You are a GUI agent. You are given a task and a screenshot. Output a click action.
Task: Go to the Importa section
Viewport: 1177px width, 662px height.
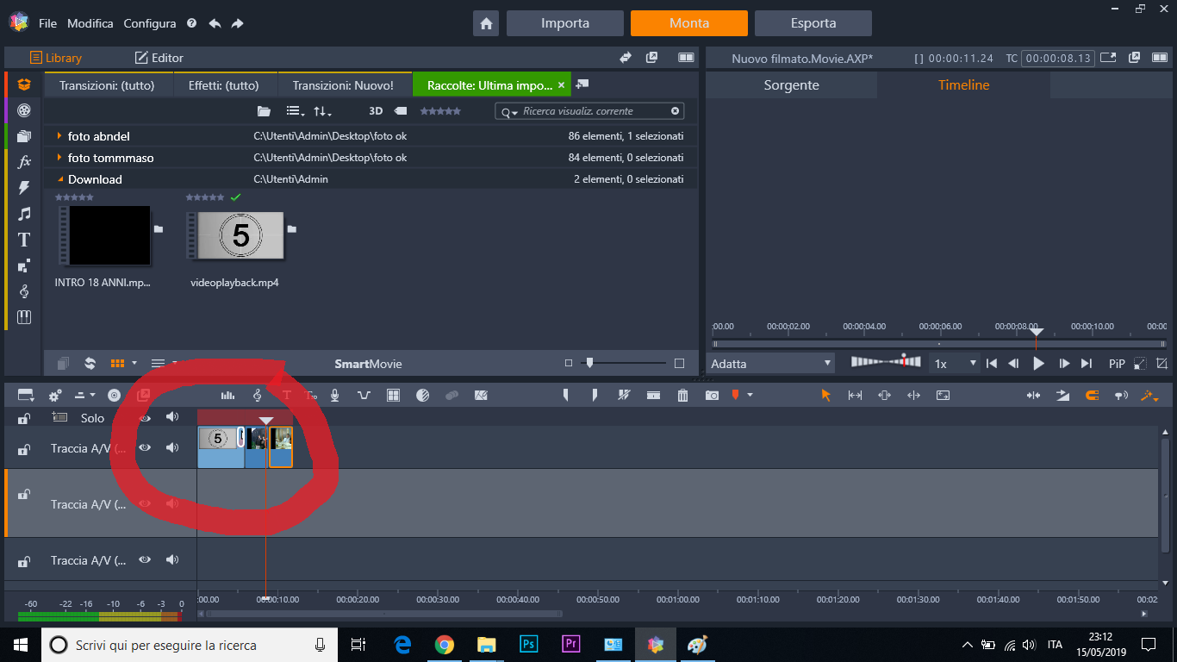(565, 23)
